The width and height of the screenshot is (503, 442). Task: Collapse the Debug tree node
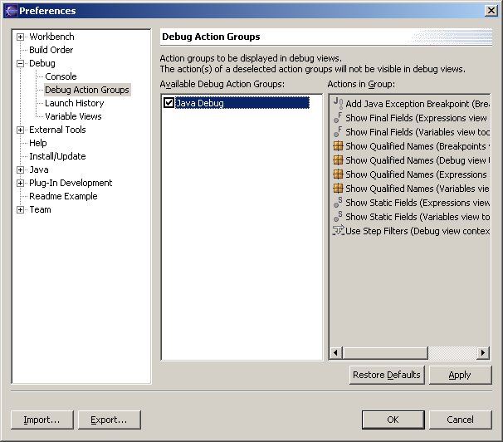click(21, 63)
